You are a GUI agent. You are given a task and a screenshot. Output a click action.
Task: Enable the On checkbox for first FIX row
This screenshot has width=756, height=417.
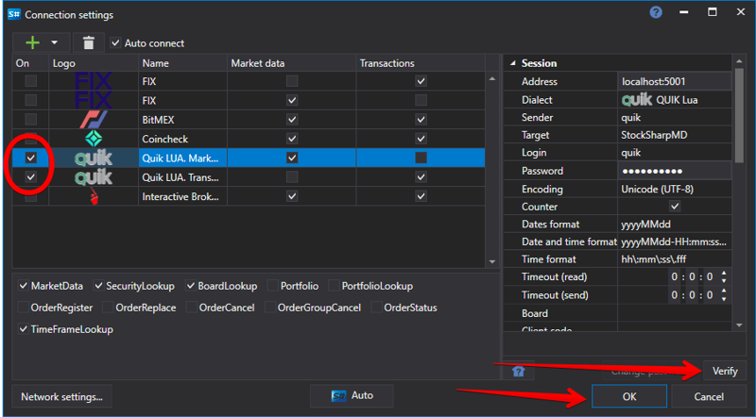tap(31, 81)
